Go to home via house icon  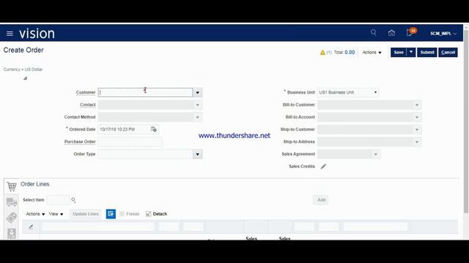[x=391, y=33]
